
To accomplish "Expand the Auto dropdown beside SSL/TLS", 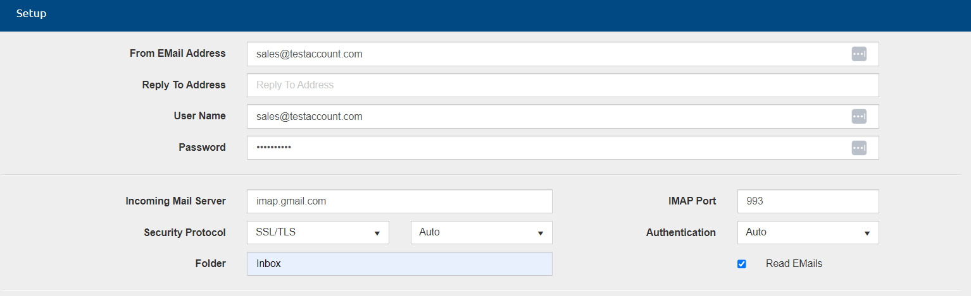I will (481, 232).
